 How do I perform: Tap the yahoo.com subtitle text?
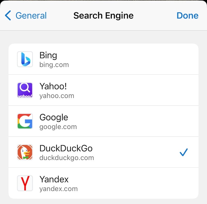click(57, 96)
